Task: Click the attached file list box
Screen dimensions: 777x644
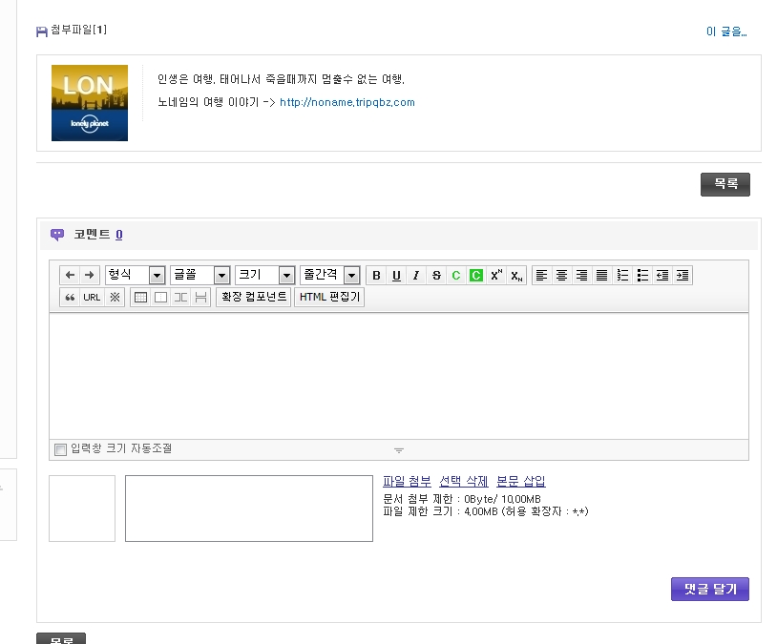Action: pos(249,509)
